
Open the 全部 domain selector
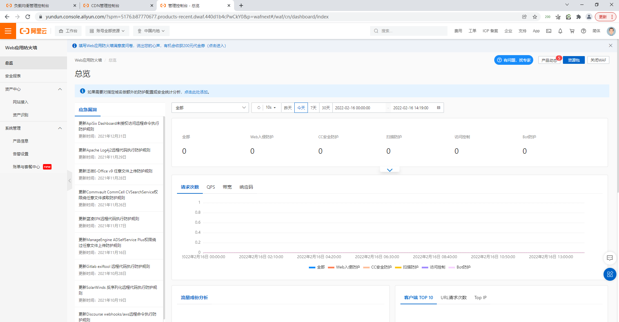210,108
